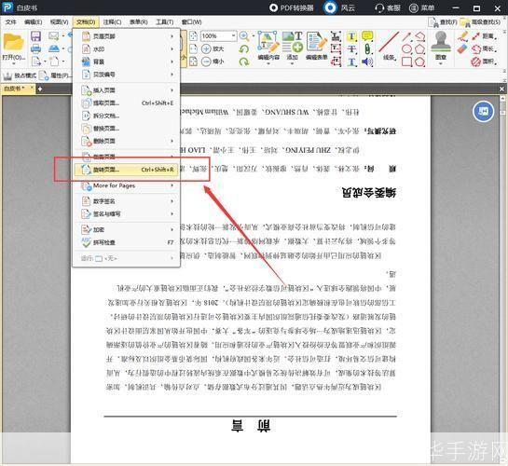
Task: Expand the 页眉页脚 header footer submenu
Action: click(172, 36)
